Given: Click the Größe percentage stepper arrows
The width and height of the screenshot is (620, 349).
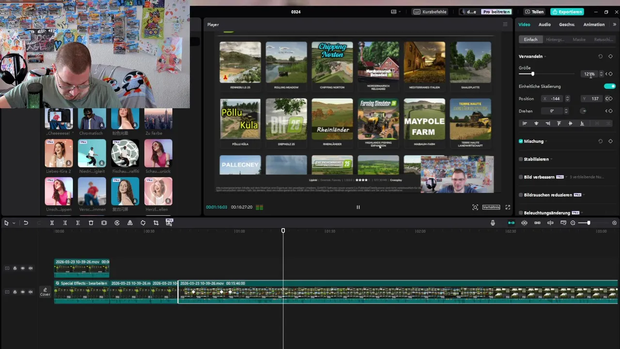Looking at the screenshot, I should 601,74.
